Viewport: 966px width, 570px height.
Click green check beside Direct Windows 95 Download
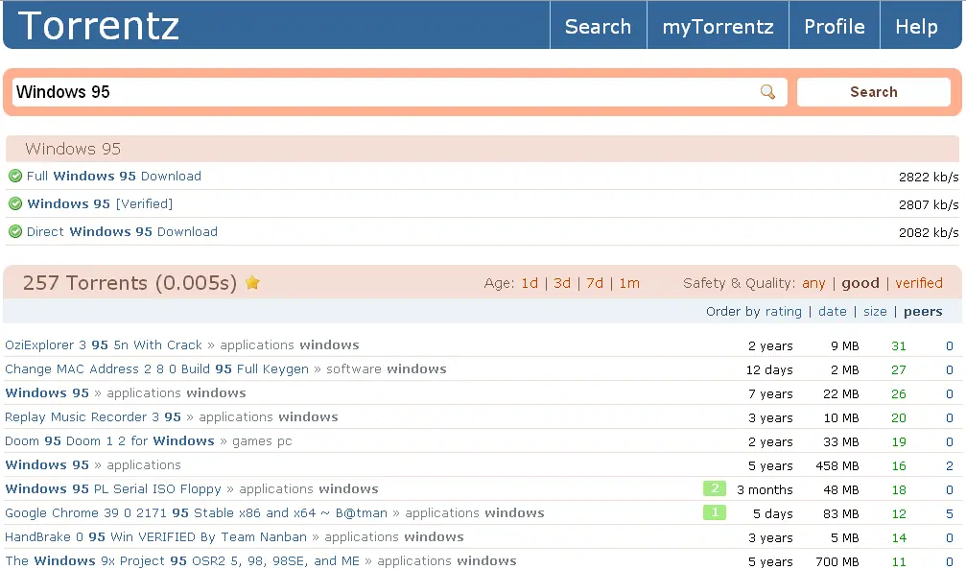pos(15,231)
